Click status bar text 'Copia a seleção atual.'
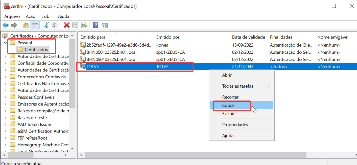The height and width of the screenshot is (165, 357). (x=22, y=163)
